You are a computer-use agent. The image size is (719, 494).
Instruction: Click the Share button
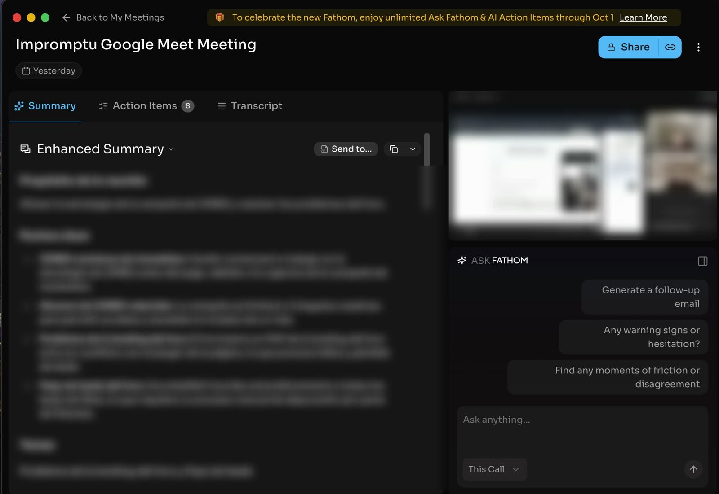click(628, 47)
